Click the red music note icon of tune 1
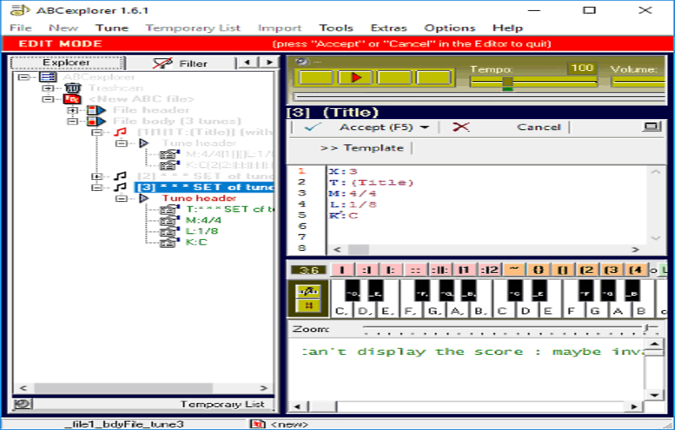This screenshot has height=430, width=675. tap(120, 133)
